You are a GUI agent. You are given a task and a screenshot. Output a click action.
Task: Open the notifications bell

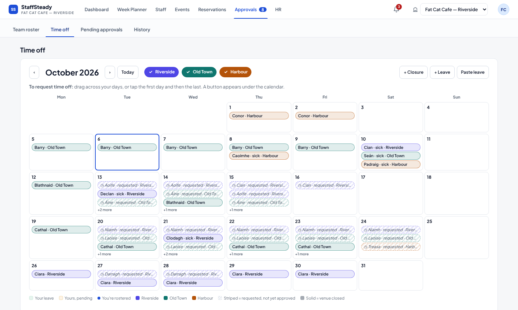point(396,9)
